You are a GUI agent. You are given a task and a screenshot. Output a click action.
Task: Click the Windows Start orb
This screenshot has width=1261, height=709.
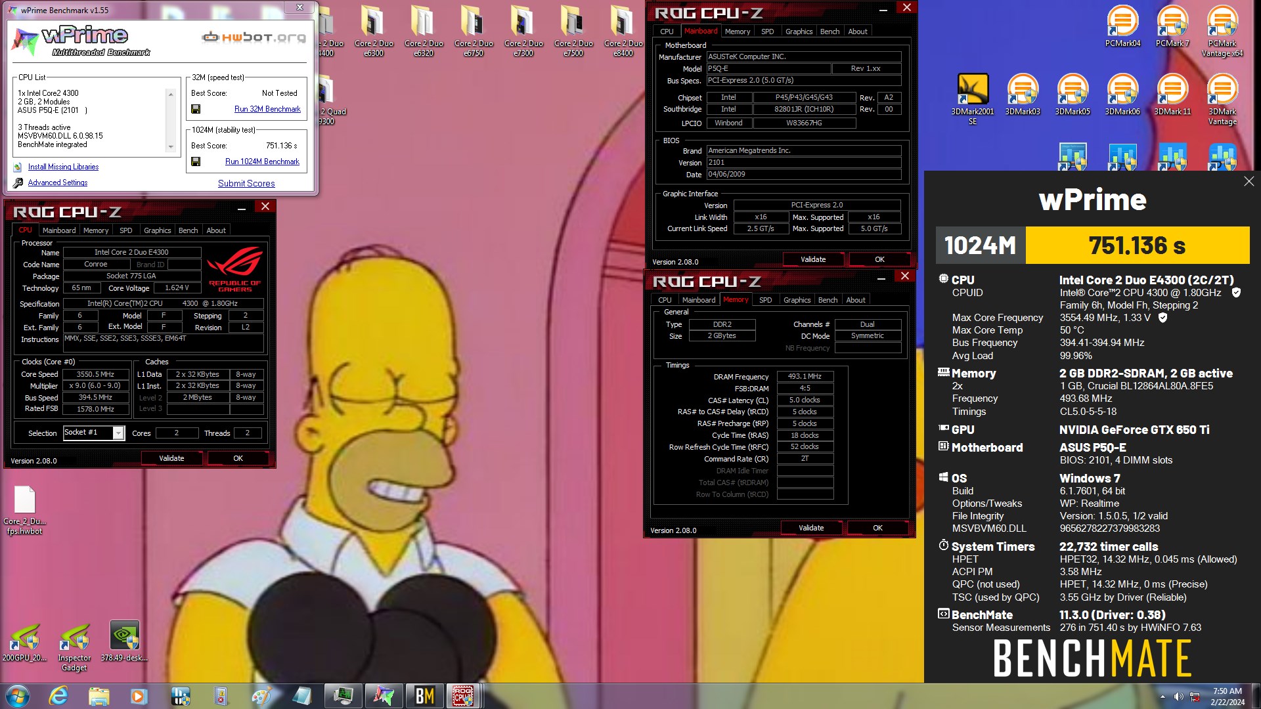[x=17, y=696]
